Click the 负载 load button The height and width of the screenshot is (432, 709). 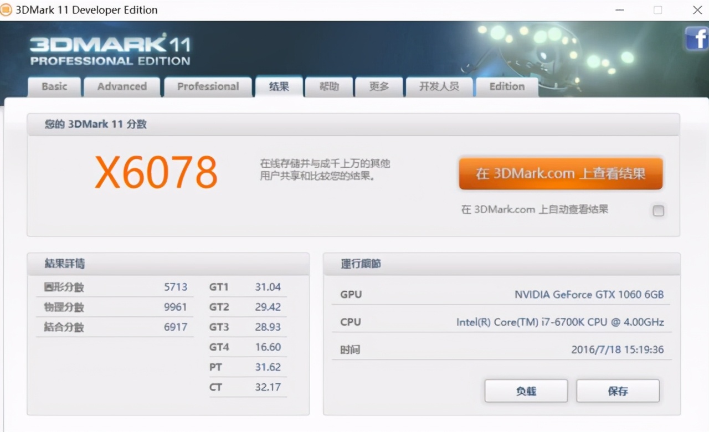(x=526, y=390)
